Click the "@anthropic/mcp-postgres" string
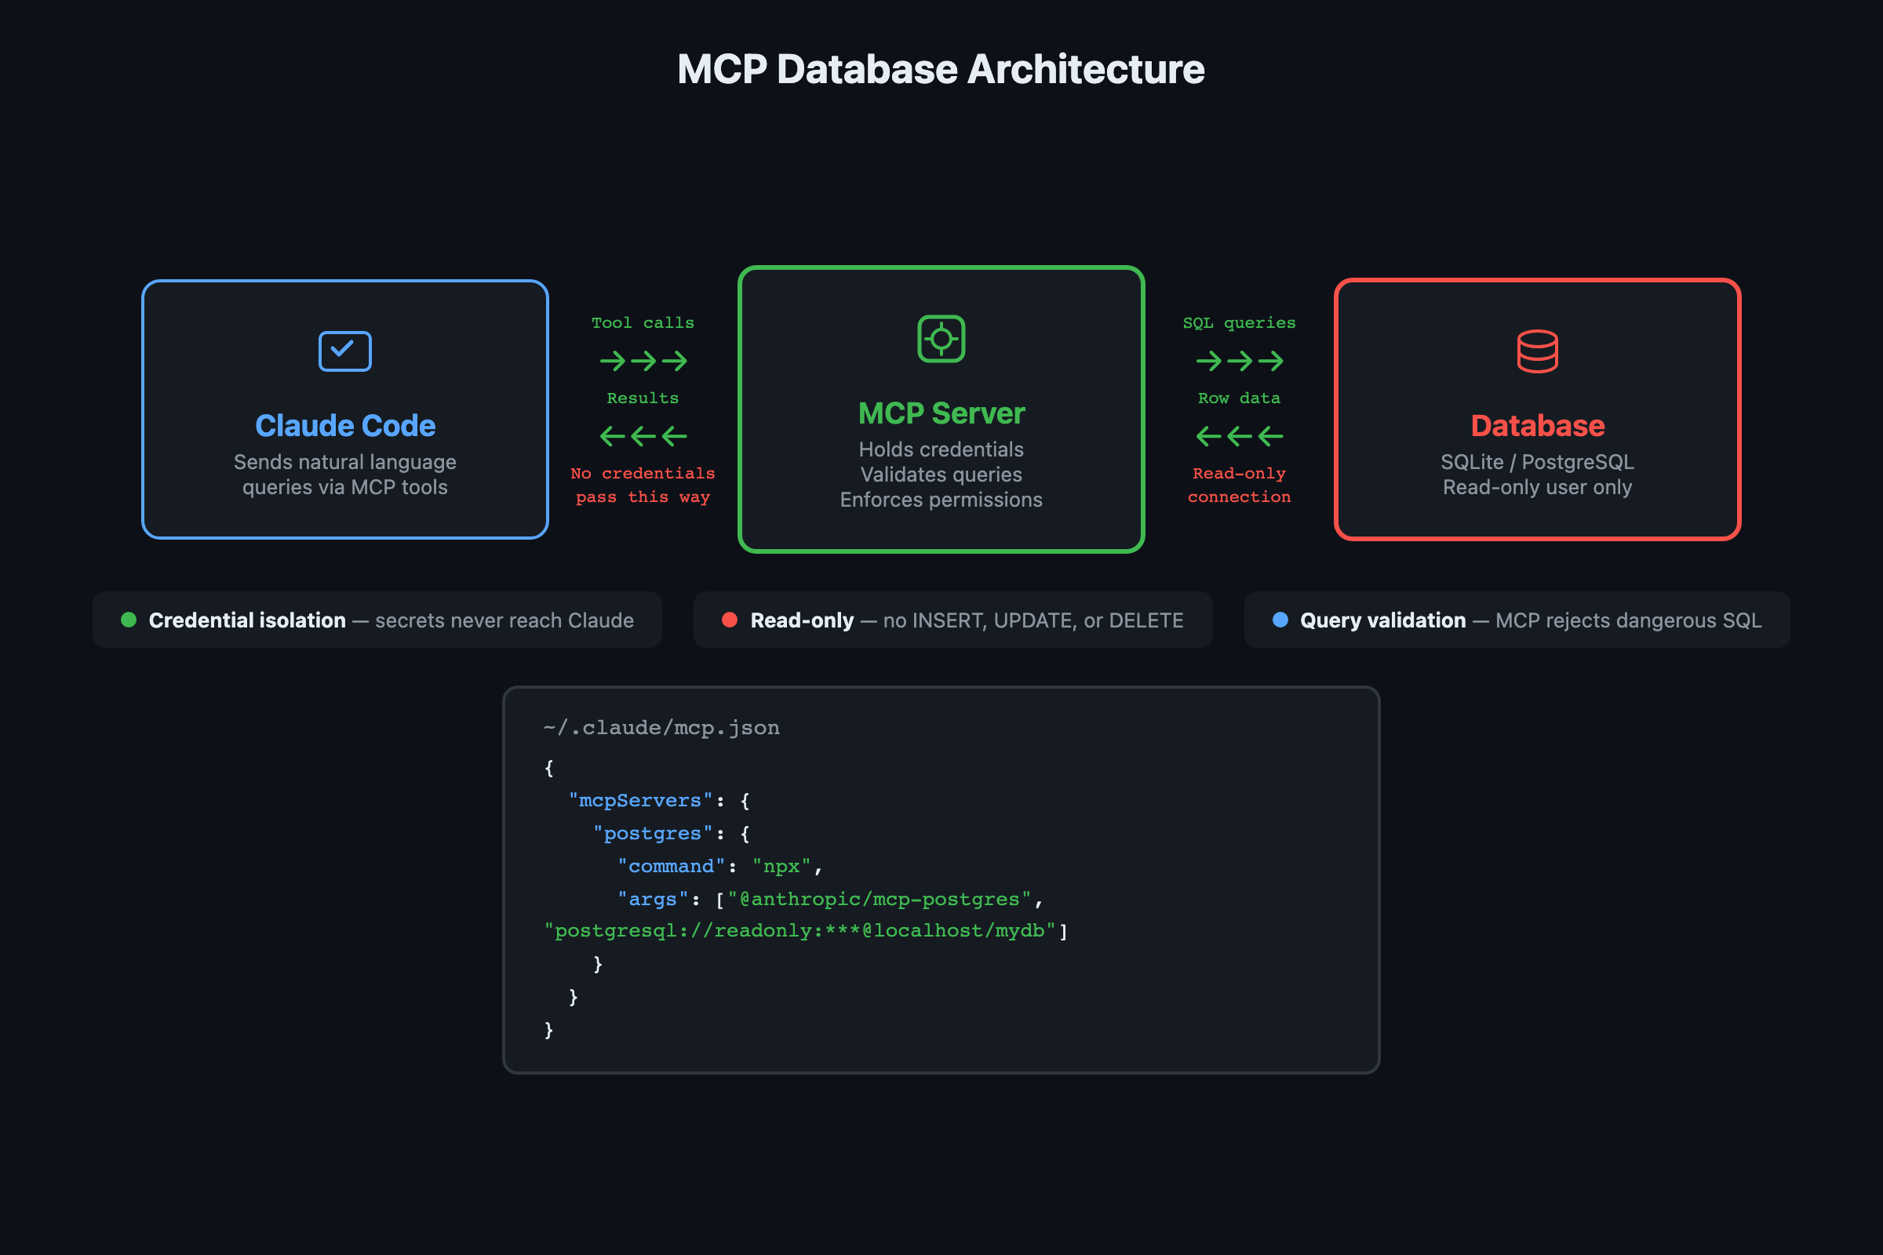 tap(879, 899)
